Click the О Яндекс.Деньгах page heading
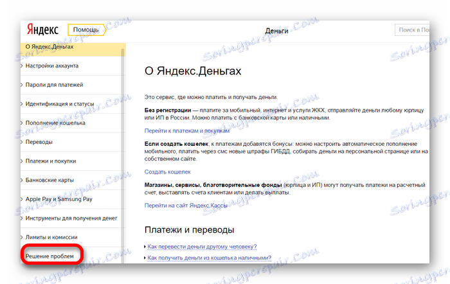Image resolution: width=450 pixels, height=284 pixels. [193, 71]
